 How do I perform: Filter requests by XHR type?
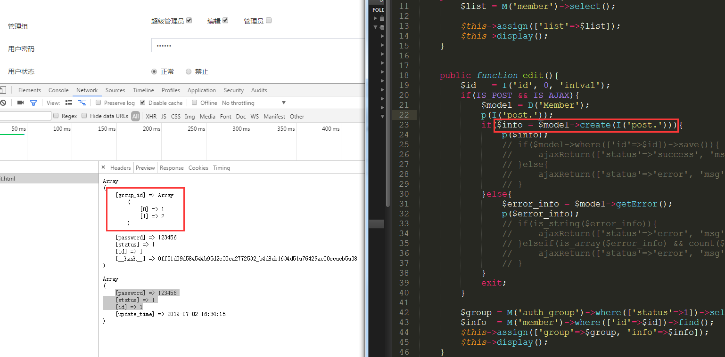pyautogui.click(x=151, y=116)
